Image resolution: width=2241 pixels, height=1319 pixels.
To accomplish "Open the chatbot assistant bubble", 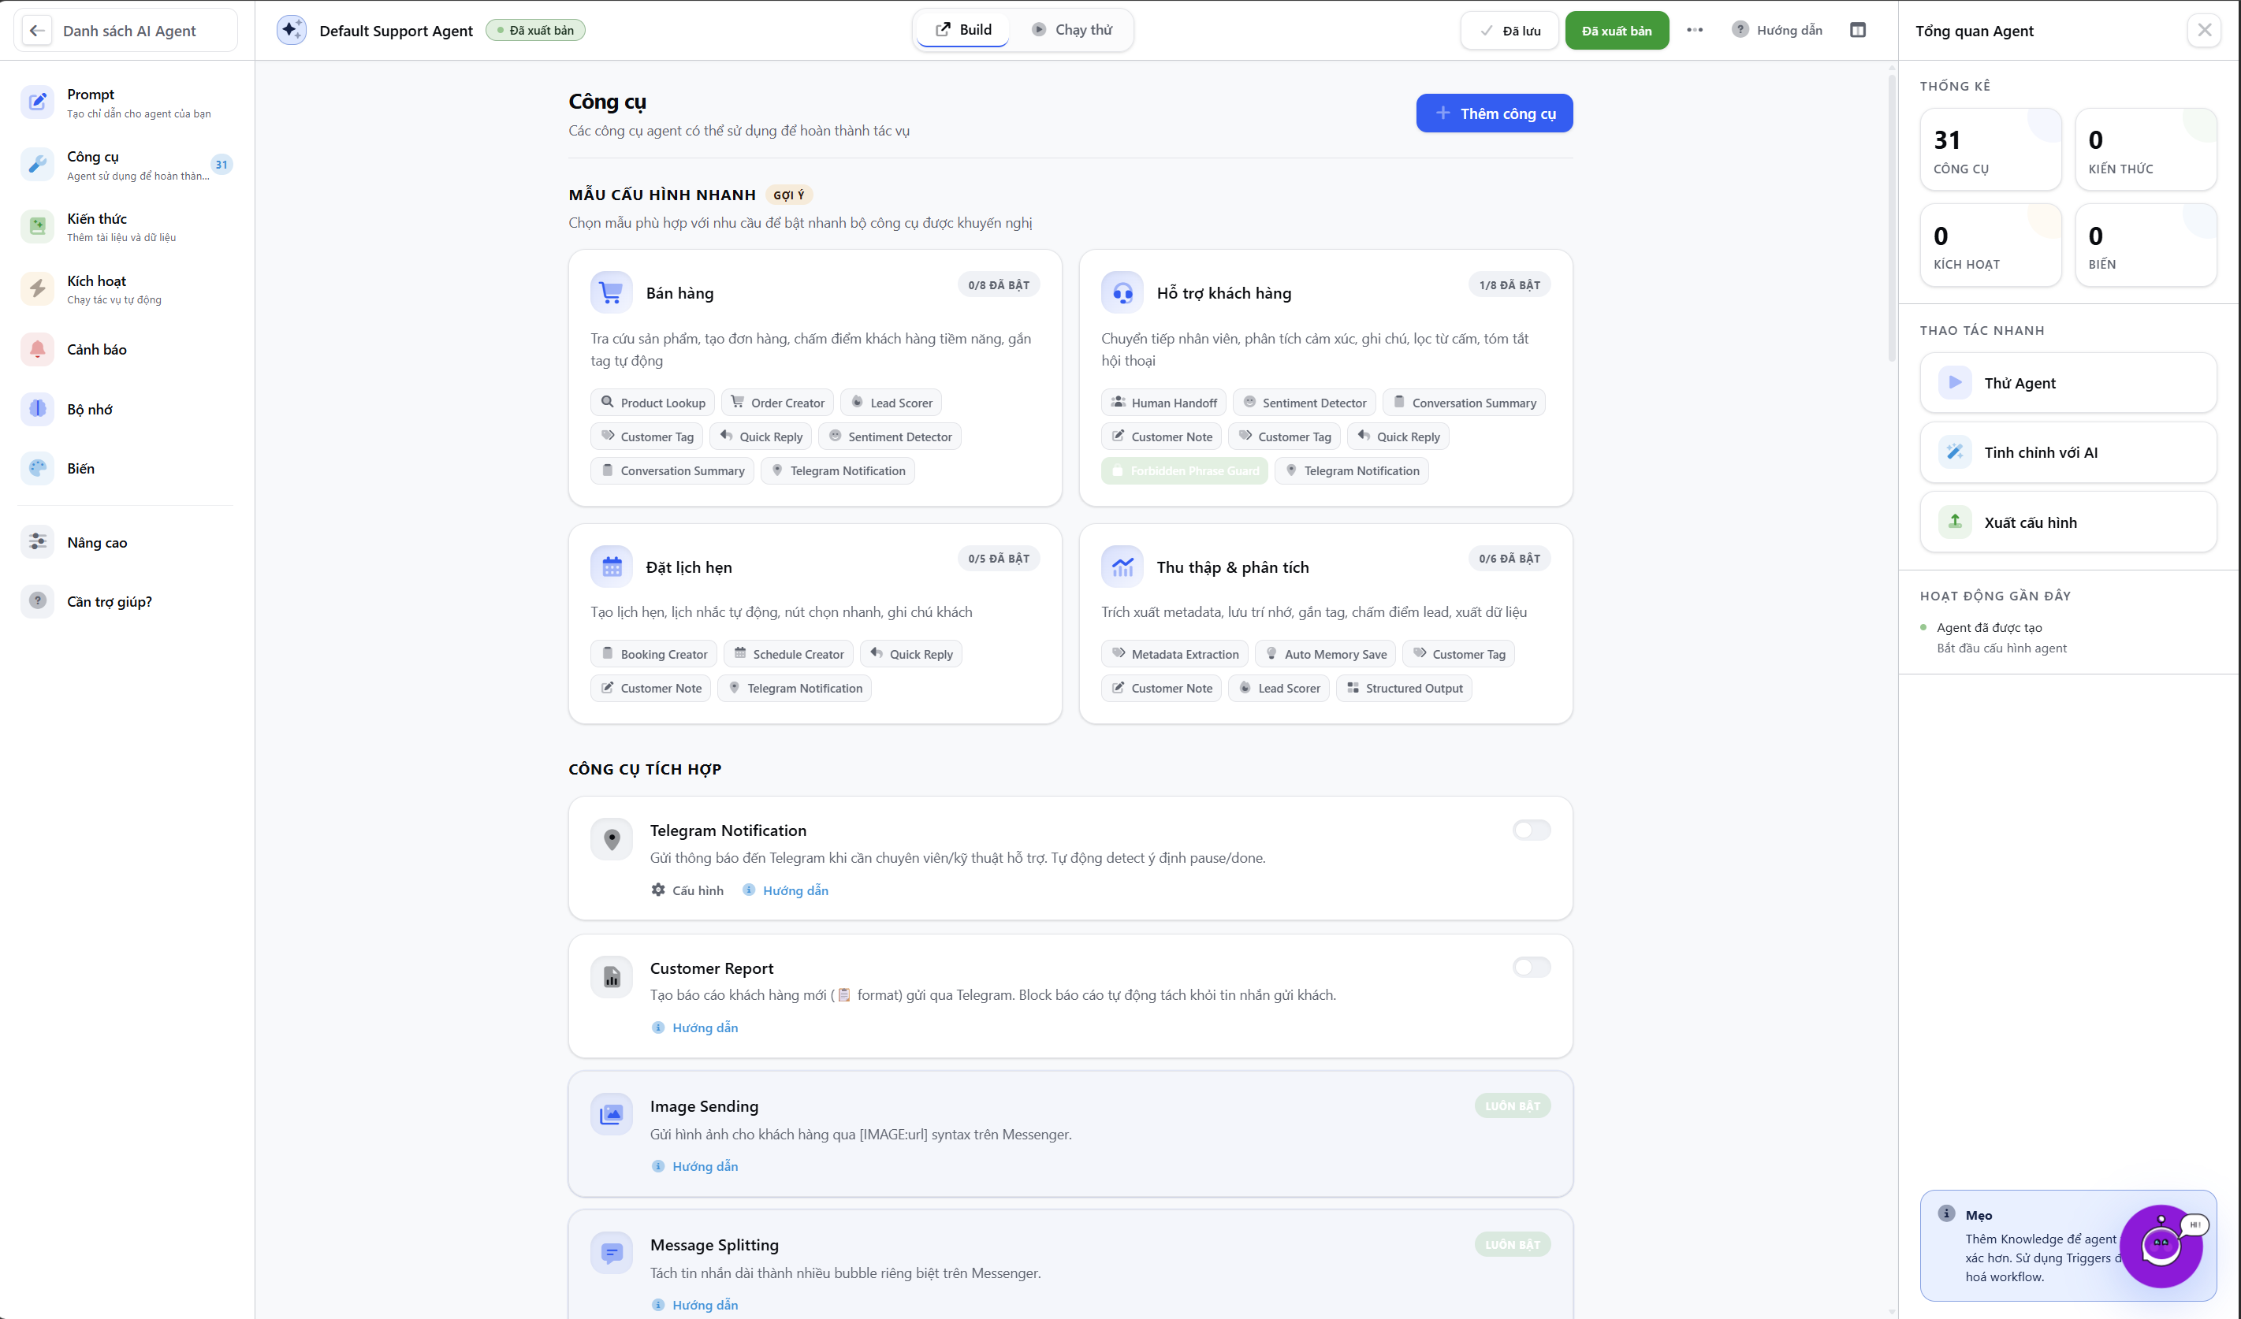I will 2161,1247.
